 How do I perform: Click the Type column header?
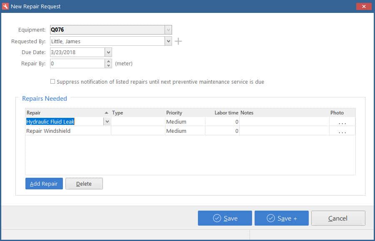pyautogui.click(x=138, y=113)
